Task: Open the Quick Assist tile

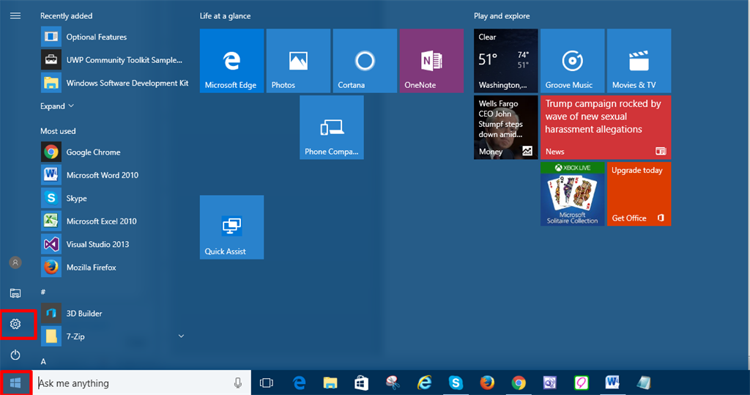Action: pos(231,227)
